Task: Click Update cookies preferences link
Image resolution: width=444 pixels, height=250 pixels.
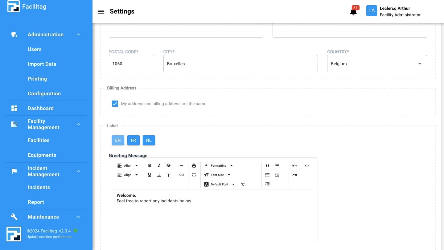Action: 49,237
